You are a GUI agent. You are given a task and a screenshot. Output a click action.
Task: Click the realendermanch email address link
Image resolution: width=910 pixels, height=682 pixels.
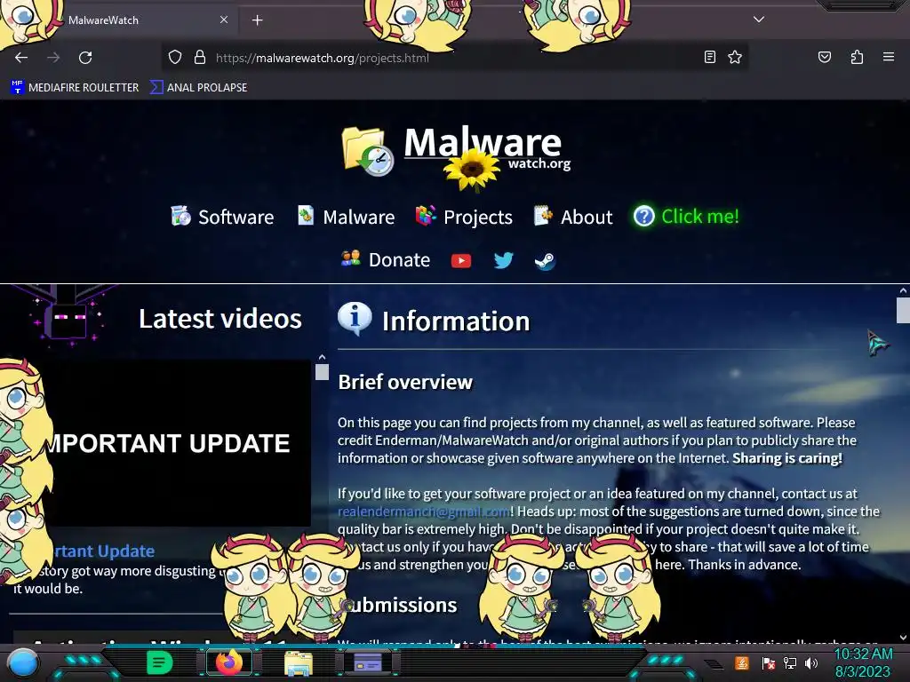coord(424,511)
